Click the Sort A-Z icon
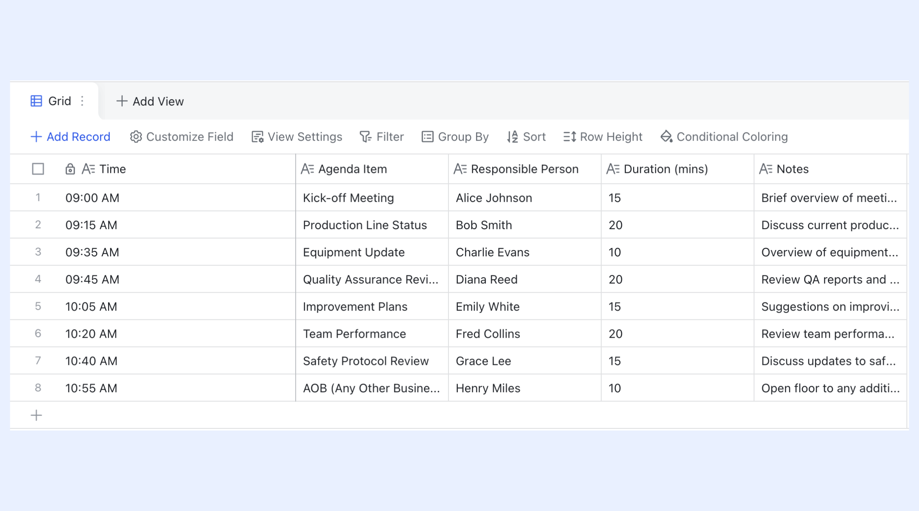Image resolution: width=919 pixels, height=511 pixels. [512, 137]
